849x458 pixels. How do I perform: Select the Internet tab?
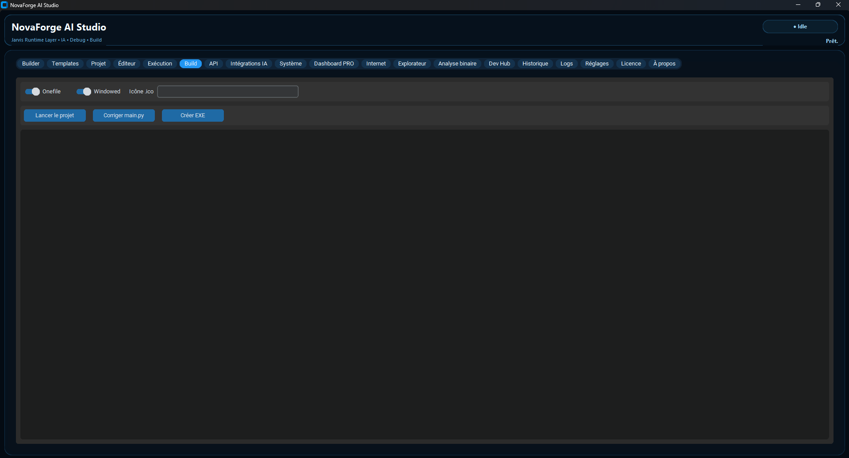pyautogui.click(x=376, y=64)
